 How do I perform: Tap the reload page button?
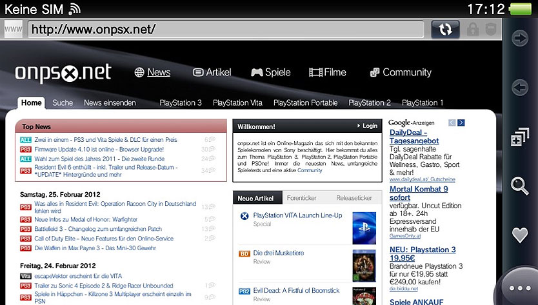click(444, 29)
